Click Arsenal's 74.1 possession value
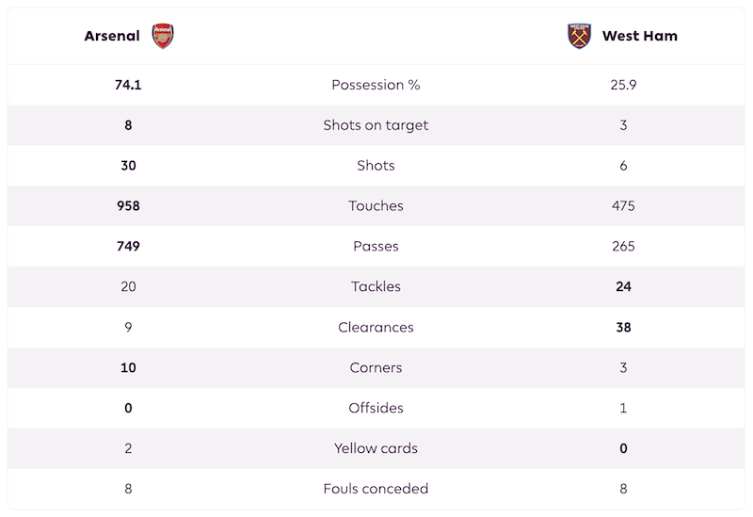The width and height of the screenshot is (753, 517). [128, 85]
